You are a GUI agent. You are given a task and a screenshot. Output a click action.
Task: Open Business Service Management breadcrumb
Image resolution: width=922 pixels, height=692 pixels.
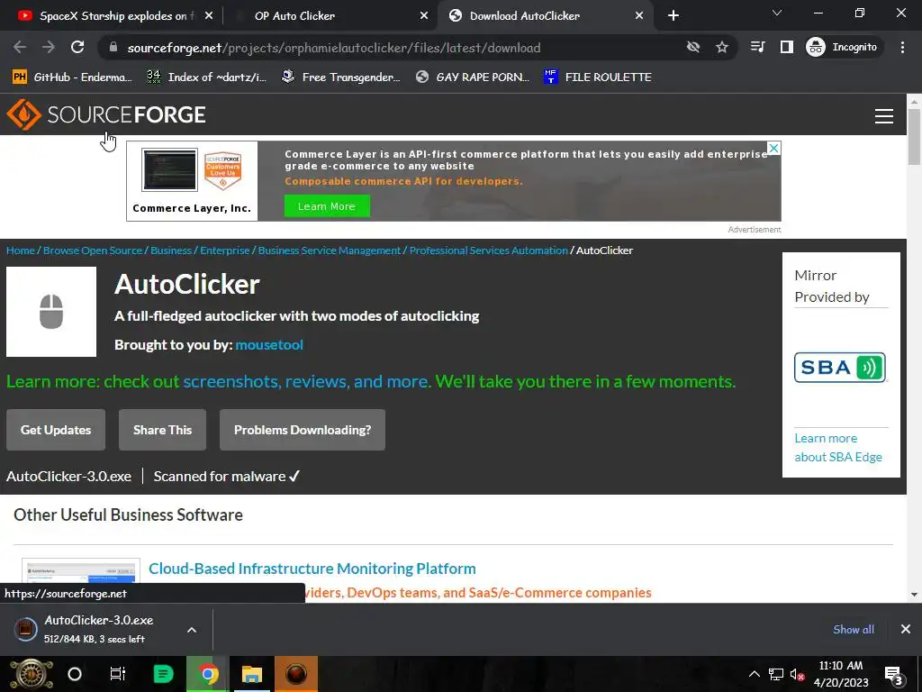click(330, 250)
